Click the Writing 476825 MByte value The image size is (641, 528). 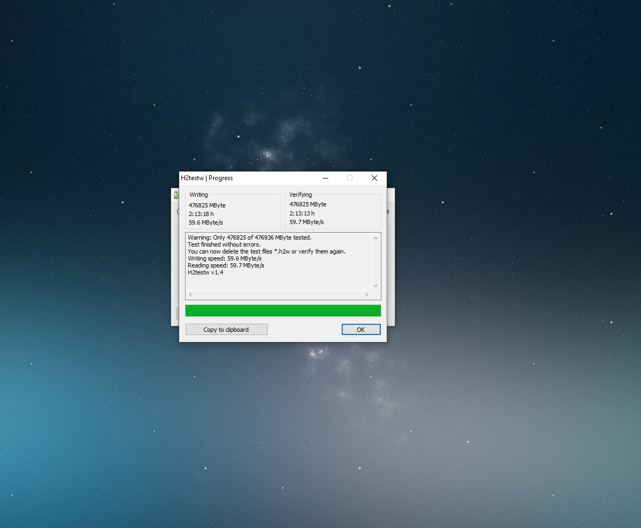(x=207, y=205)
